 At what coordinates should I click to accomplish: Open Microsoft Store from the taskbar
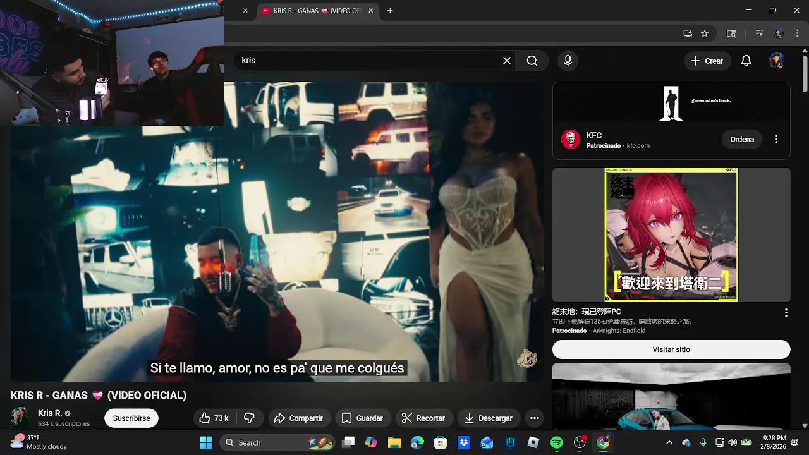click(x=441, y=442)
